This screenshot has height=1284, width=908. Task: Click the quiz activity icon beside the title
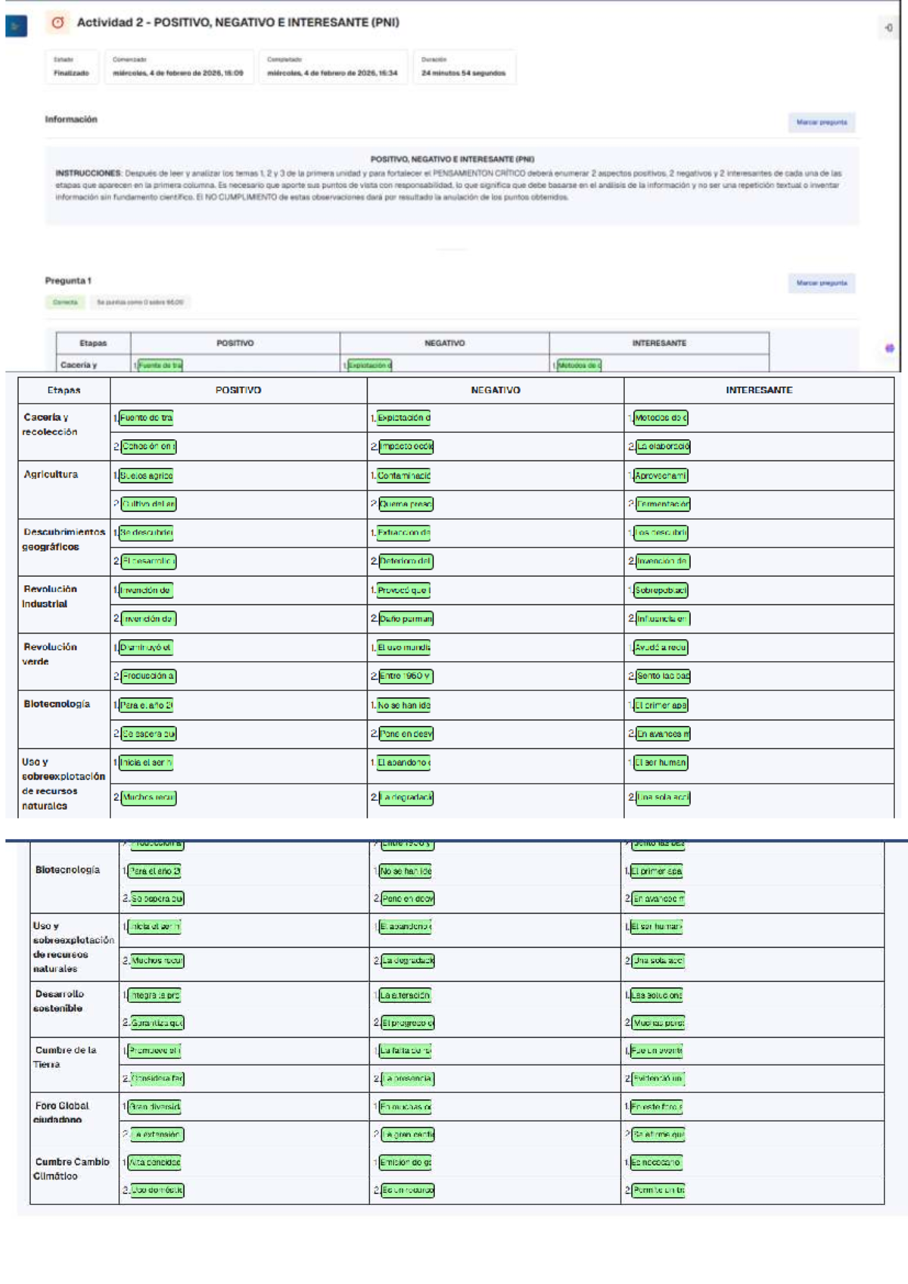tap(58, 23)
